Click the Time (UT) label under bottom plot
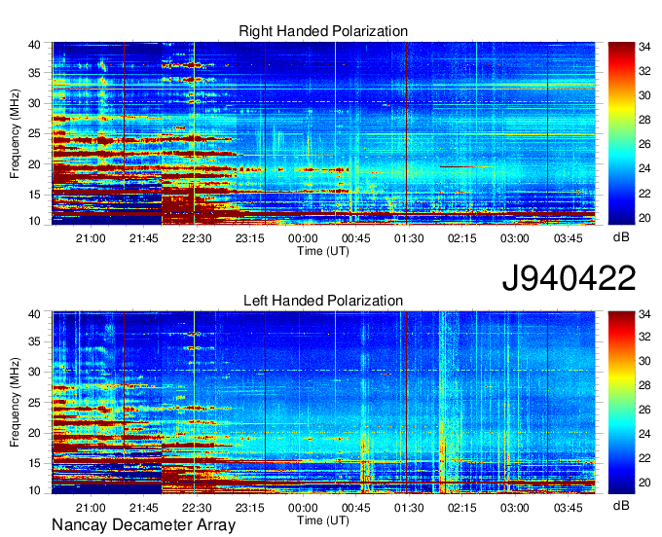The height and width of the screenshot is (537, 662). [323, 520]
